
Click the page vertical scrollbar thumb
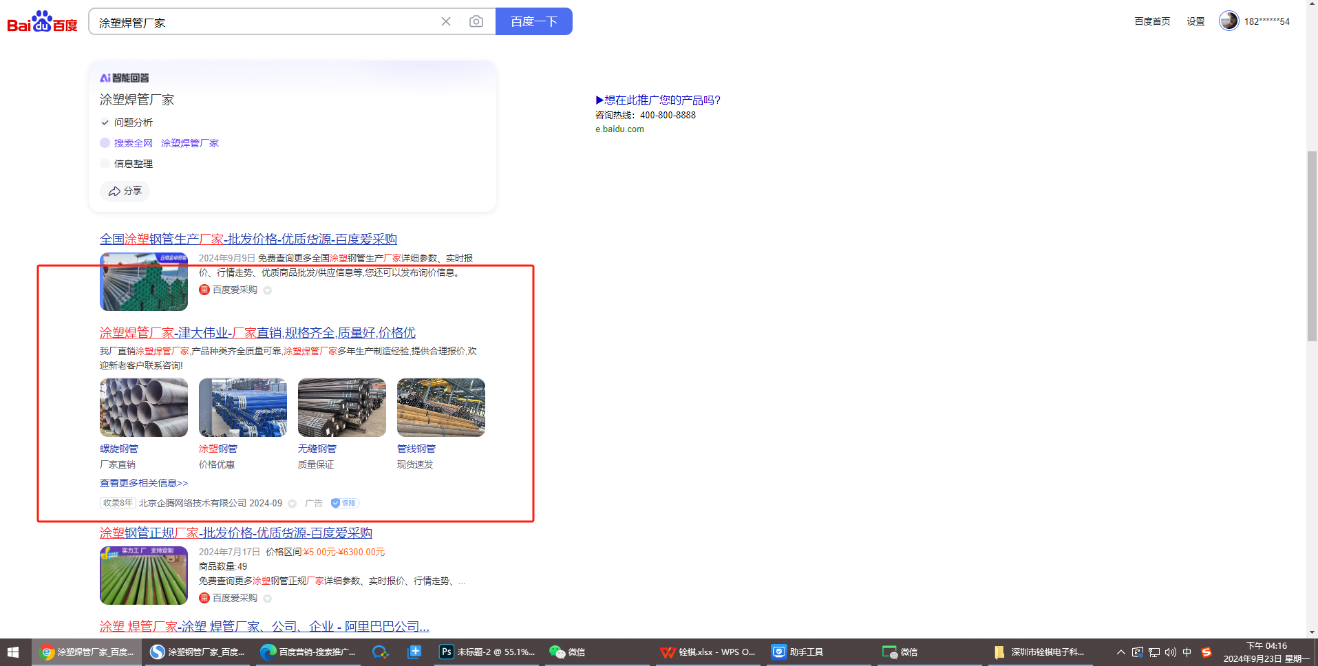[1312, 246]
